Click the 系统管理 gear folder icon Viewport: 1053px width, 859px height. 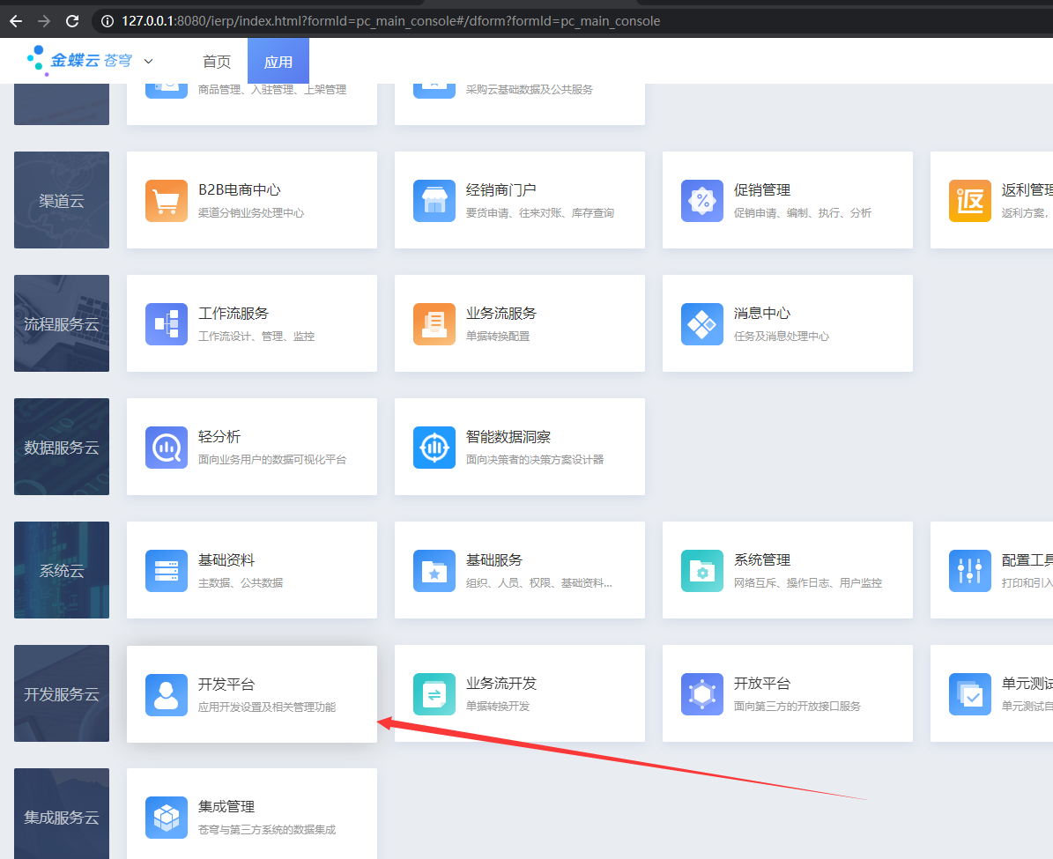click(x=701, y=571)
